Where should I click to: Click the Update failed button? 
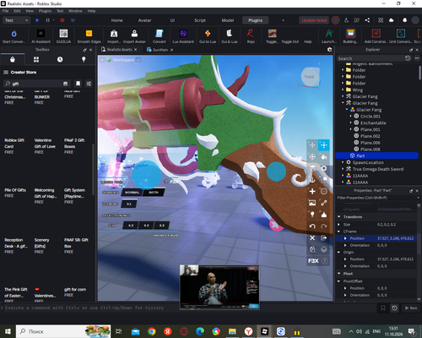coord(314,20)
